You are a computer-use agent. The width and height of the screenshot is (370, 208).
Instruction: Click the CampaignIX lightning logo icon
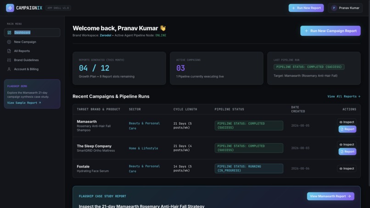[10, 8]
